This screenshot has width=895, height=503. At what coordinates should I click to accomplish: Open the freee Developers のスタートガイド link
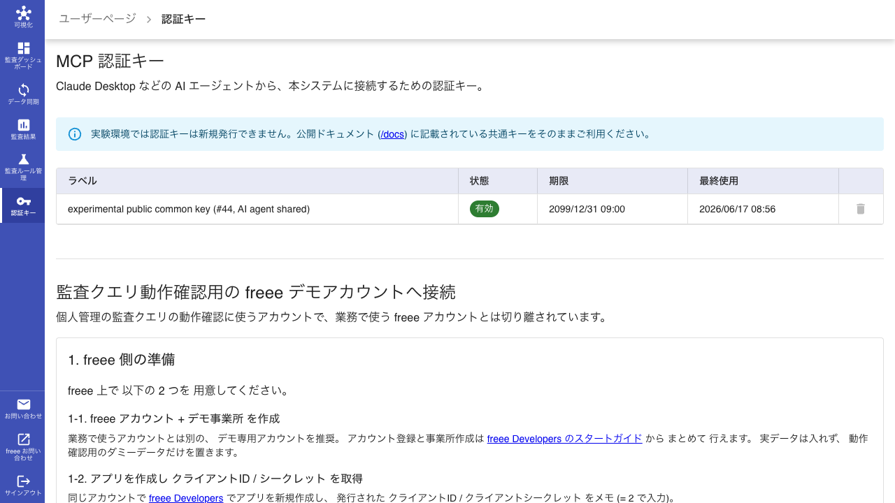click(x=564, y=439)
